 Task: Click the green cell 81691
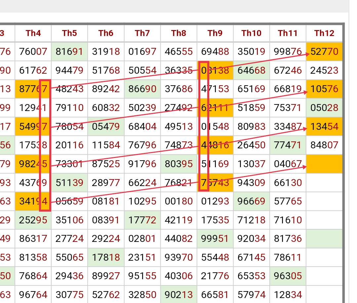tap(70, 52)
